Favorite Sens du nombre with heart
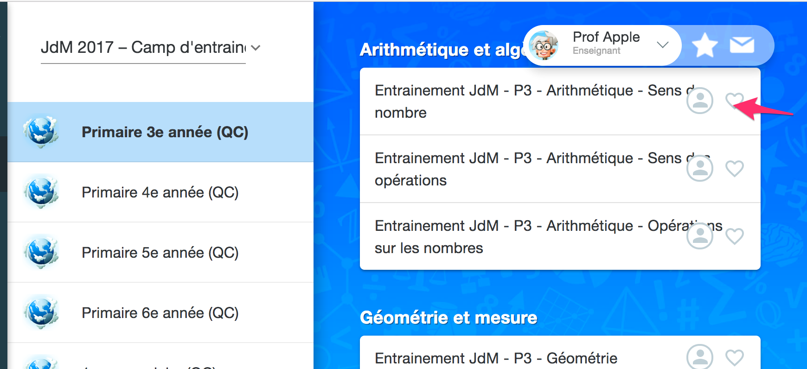Viewport: 807px width, 369px height. [734, 100]
